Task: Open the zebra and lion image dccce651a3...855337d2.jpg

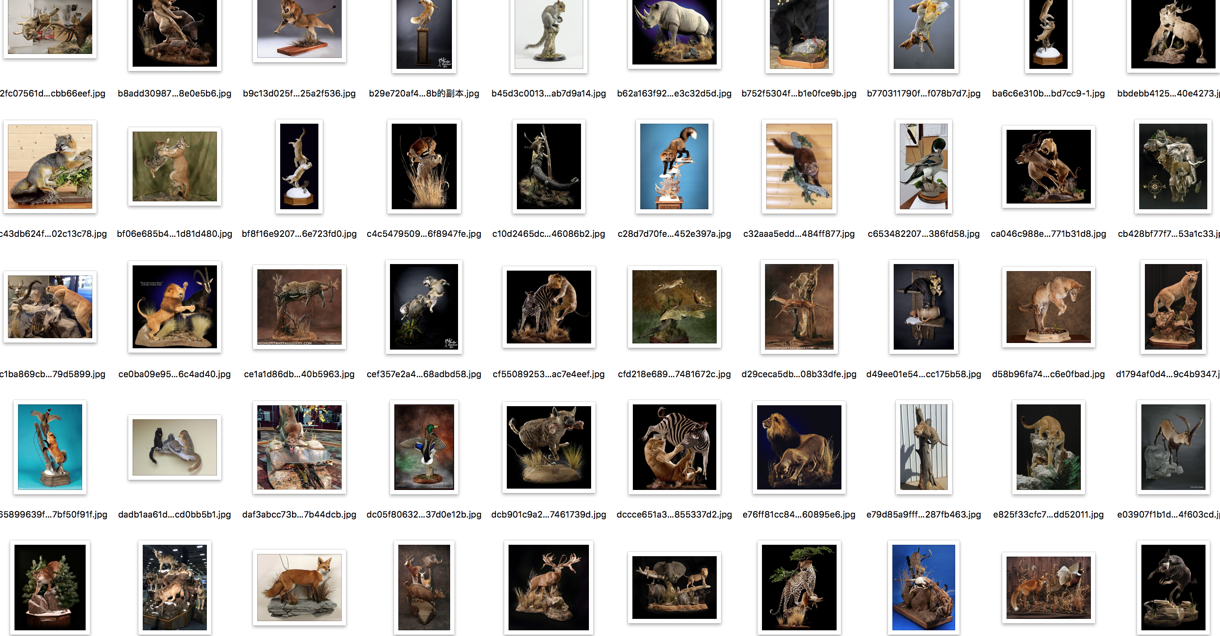Action: pos(674,447)
